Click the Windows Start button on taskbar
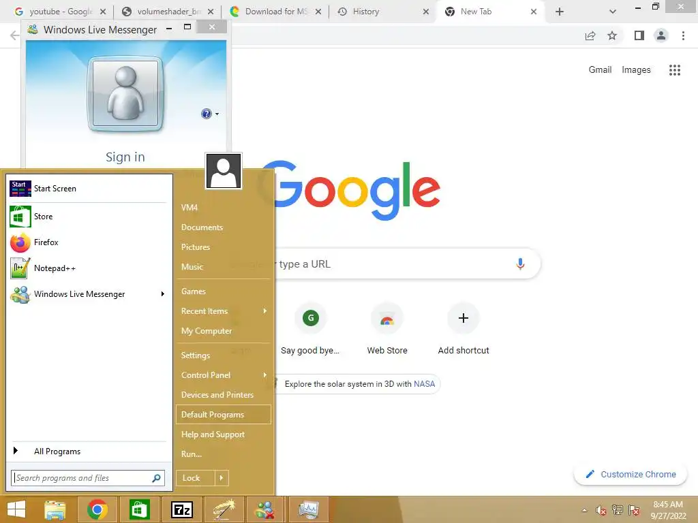Image resolution: width=698 pixels, height=523 pixels. [16, 509]
